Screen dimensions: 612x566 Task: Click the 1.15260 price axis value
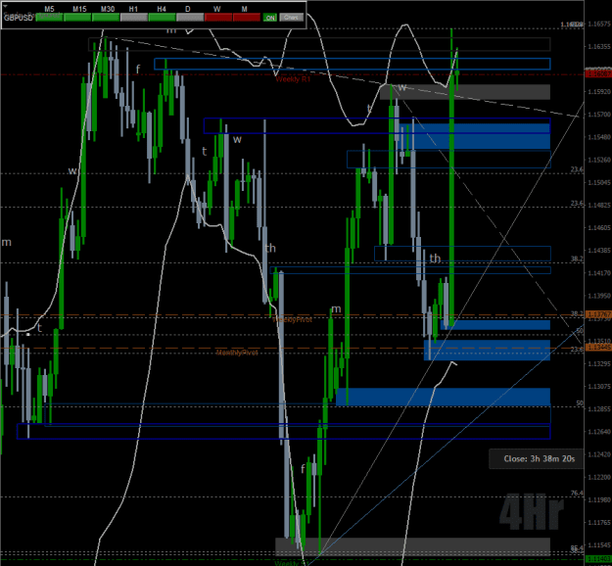click(599, 160)
